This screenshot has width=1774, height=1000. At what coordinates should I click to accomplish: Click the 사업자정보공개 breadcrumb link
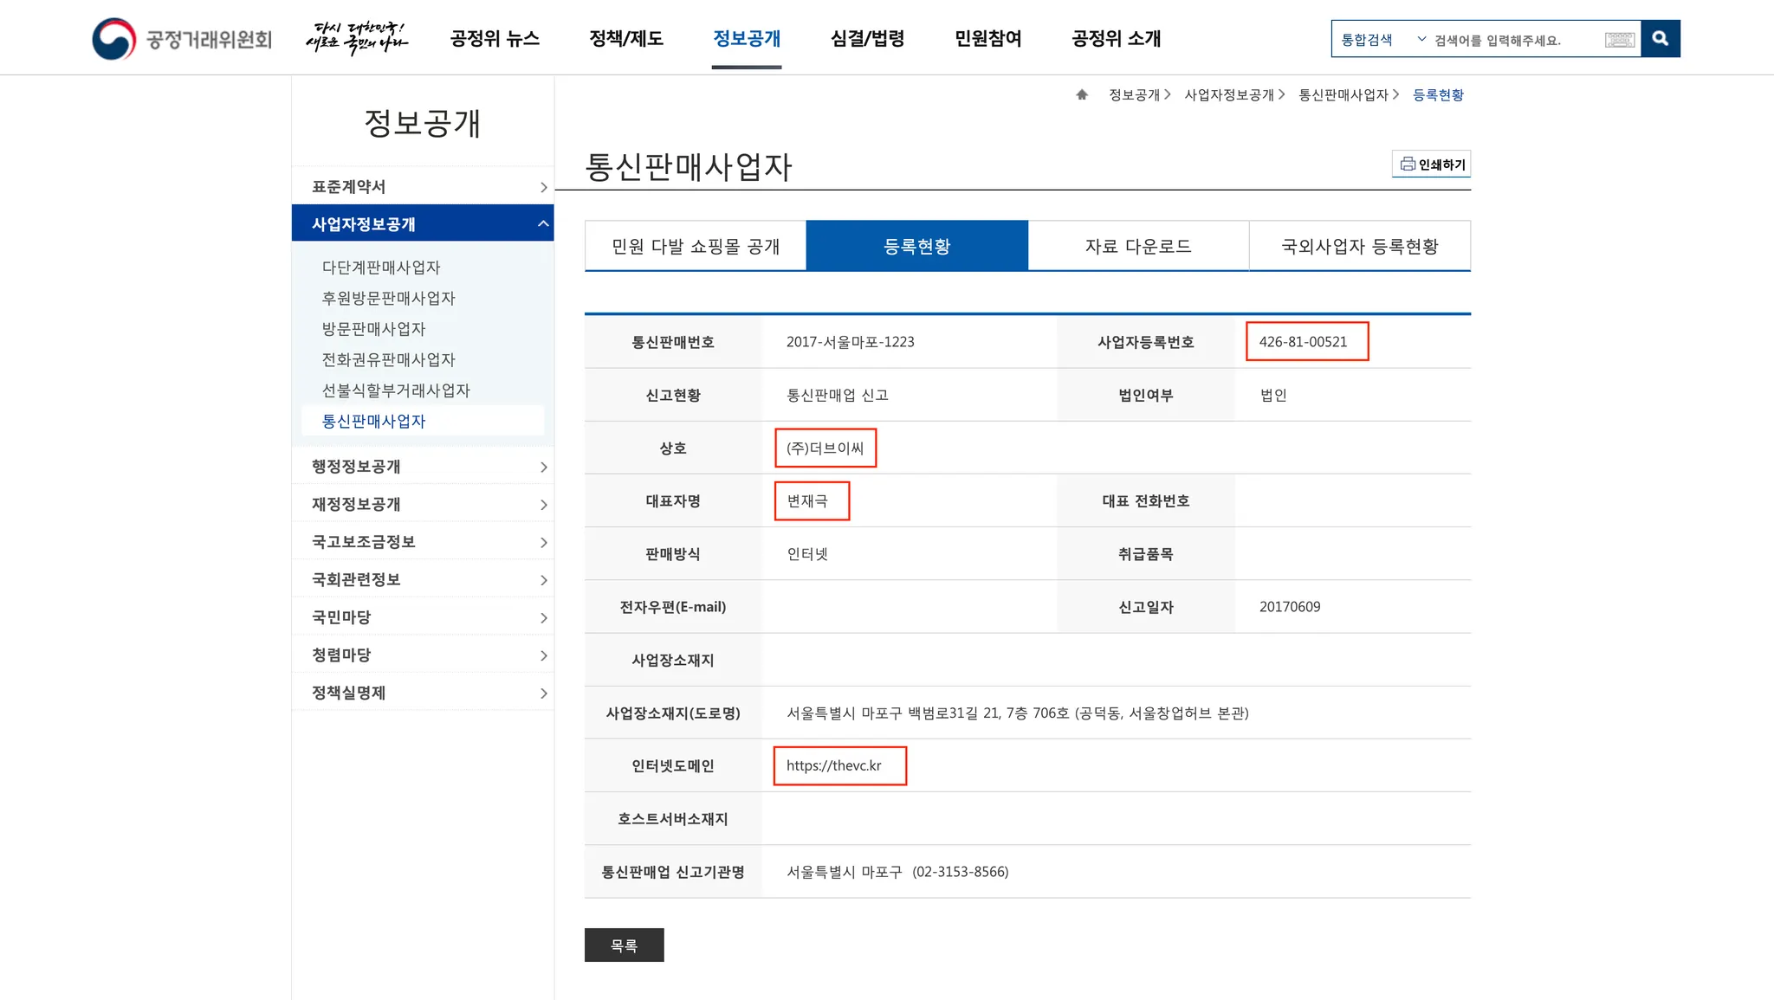[x=1229, y=95]
